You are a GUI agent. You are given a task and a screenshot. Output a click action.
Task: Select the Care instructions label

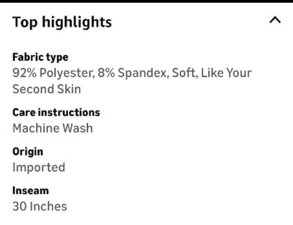click(x=56, y=112)
